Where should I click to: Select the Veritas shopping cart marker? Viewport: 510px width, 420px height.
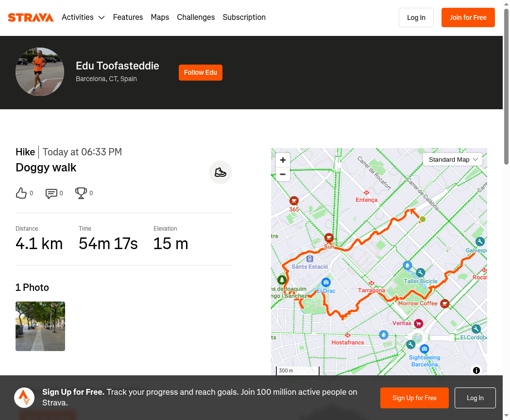pos(419,323)
